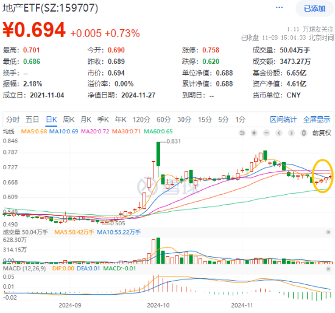The width and height of the screenshot is (335, 313).
Task: Click the 涨停 0.758 limit-up value
Action: (211, 50)
